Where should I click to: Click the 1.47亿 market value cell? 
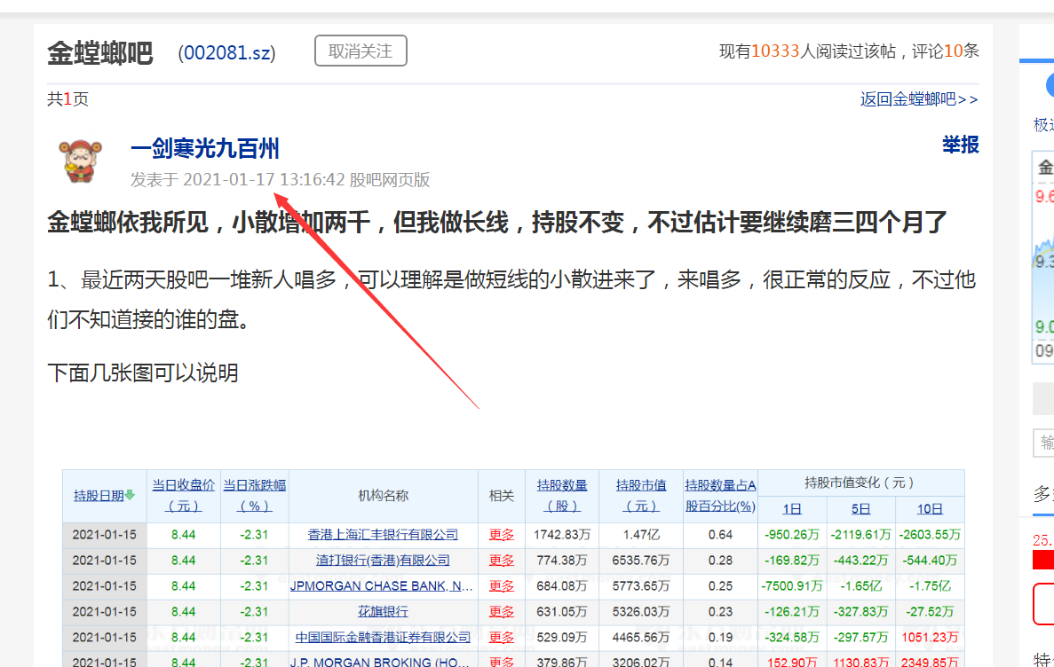tap(640, 535)
